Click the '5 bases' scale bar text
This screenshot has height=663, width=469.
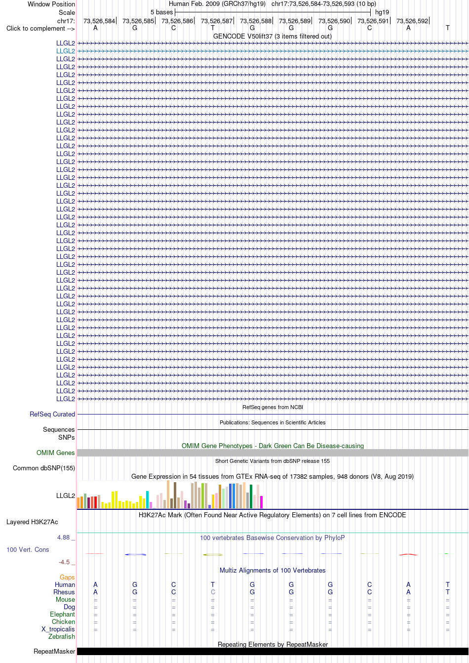pyautogui.click(x=162, y=12)
